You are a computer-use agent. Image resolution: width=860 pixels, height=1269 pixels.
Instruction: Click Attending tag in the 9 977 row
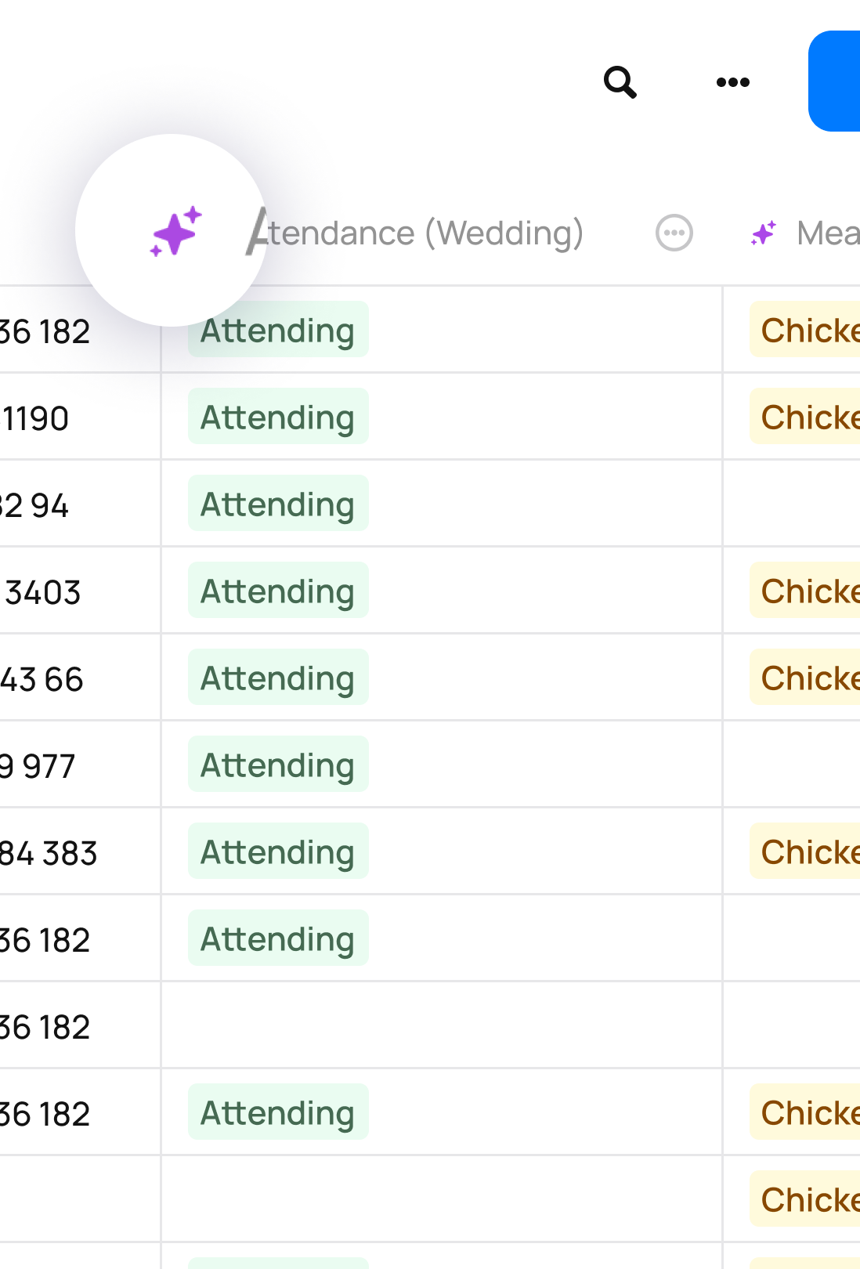pos(278,764)
